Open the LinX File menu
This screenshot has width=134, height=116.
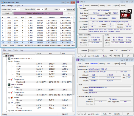pyautogui.click(x=3, y=6)
